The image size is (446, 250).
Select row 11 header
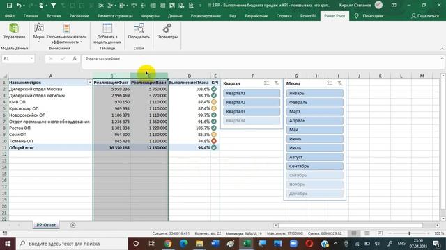pyautogui.click(x=4, y=148)
